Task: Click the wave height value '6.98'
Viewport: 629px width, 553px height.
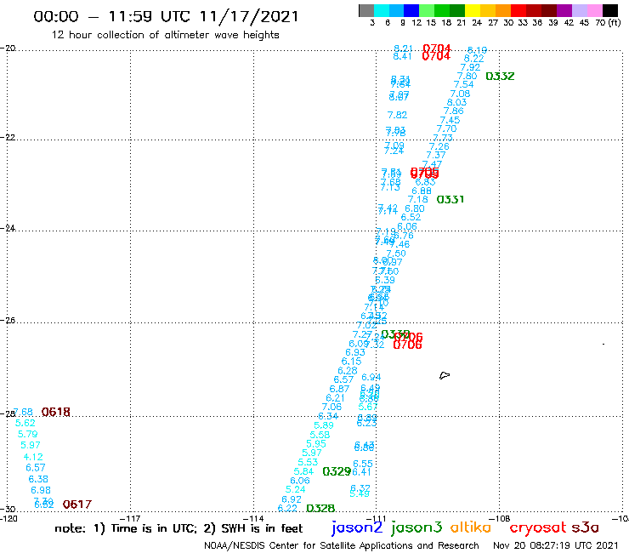Action: [x=41, y=490]
